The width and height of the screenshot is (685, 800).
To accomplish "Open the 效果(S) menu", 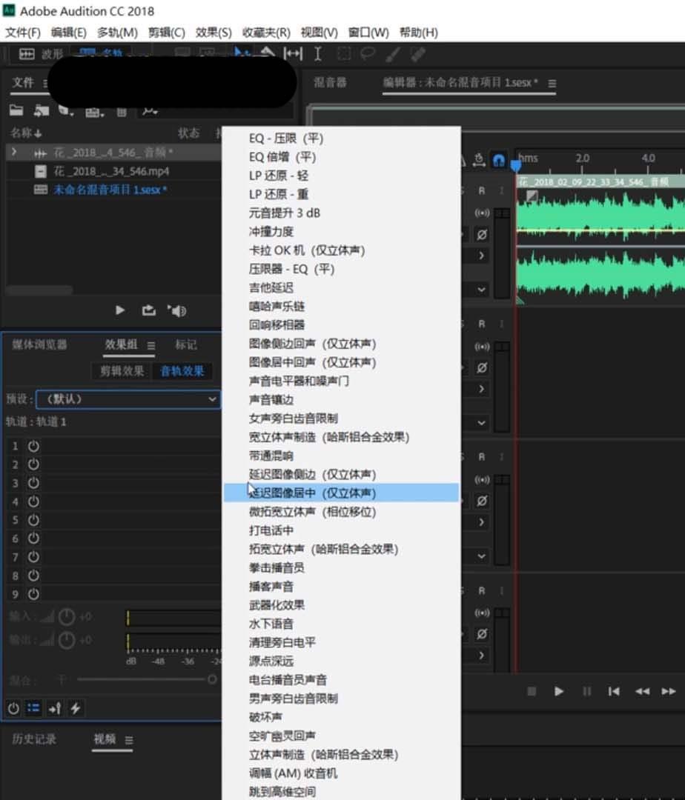I will (x=212, y=32).
